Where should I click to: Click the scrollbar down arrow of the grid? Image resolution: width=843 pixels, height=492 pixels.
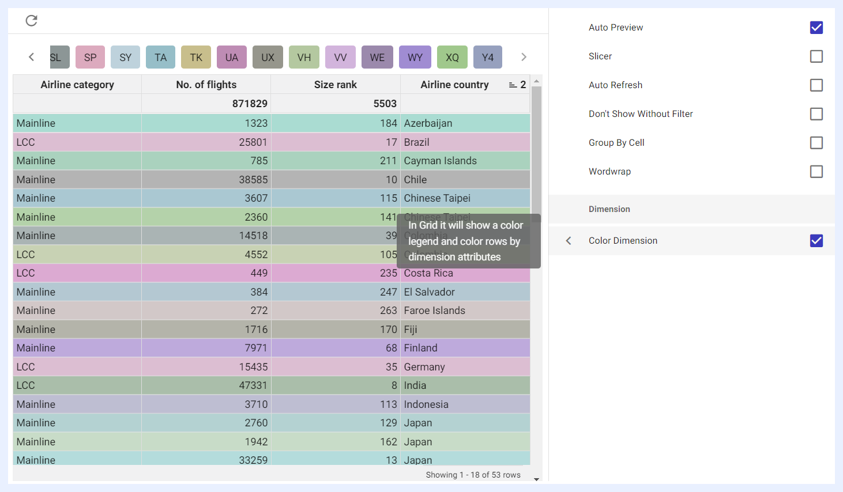pyautogui.click(x=536, y=479)
